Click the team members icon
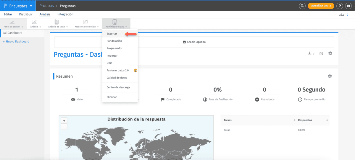This screenshot has width=355, height=160. 342,14
